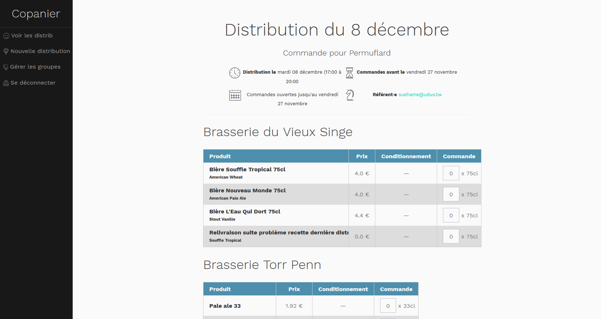Image resolution: width=601 pixels, height=319 pixels.
Task: Click quantity field for Bière Nouveau Monde 75cl
Action: click(451, 194)
